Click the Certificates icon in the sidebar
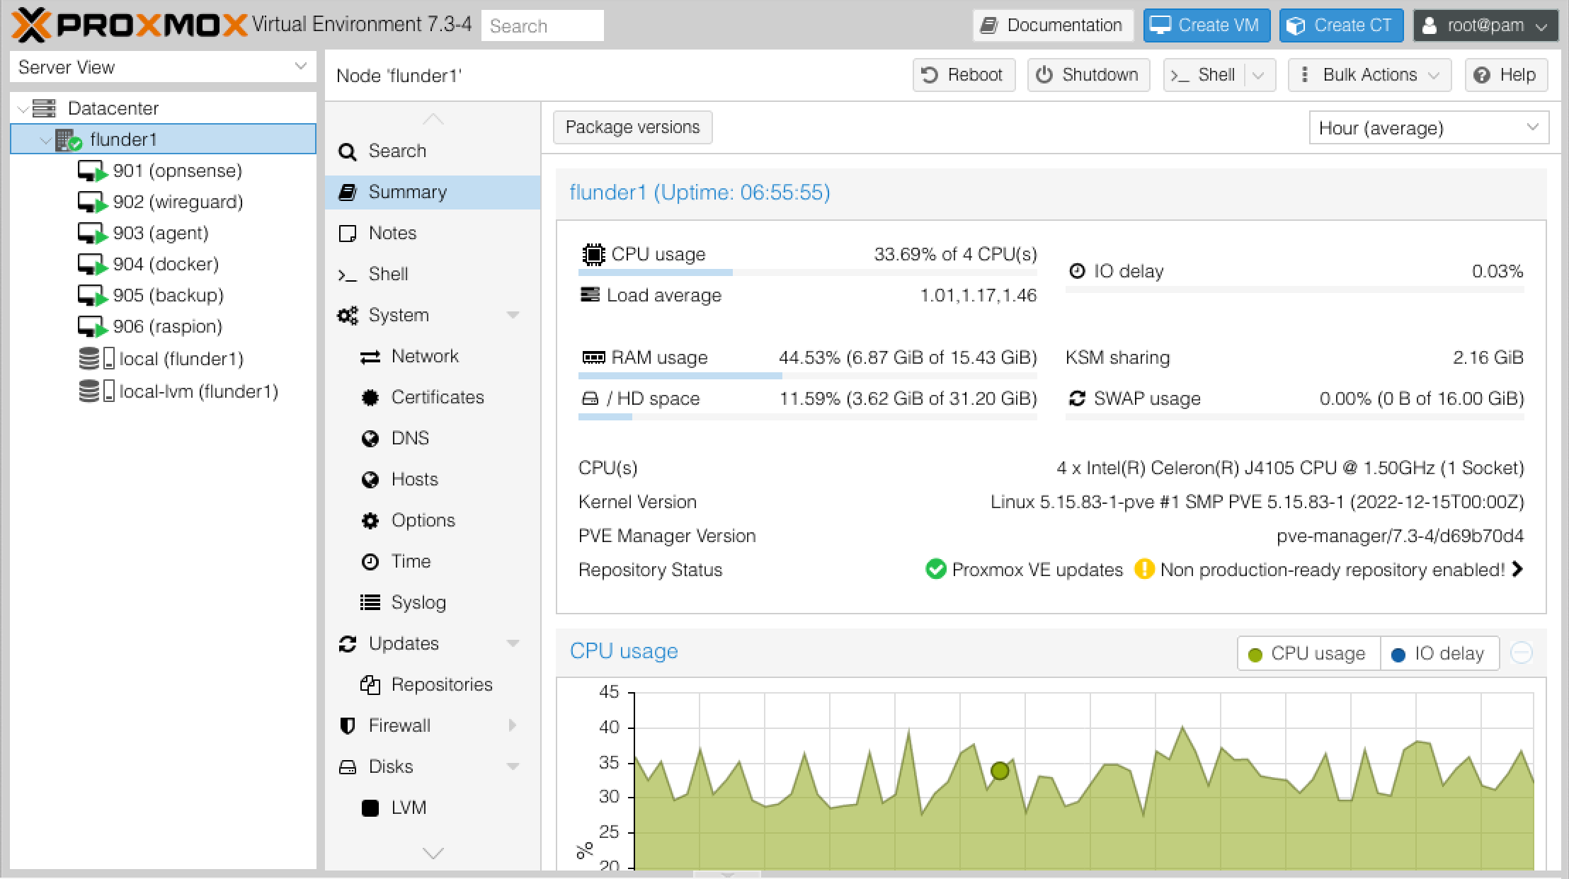The image size is (1569, 879). pyautogui.click(x=370, y=398)
